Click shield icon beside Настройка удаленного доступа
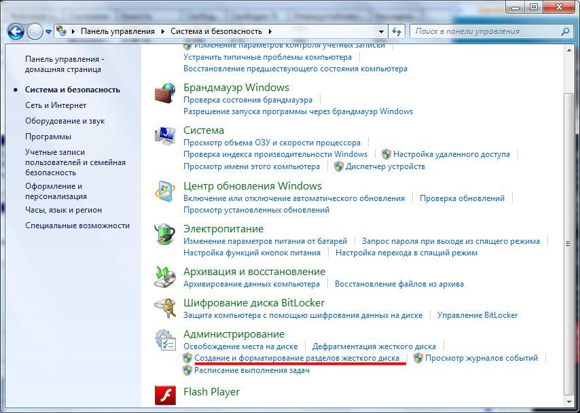Image resolution: width=580 pixels, height=413 pixels. (386, 154)
